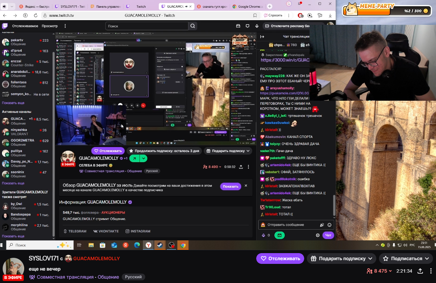This screenshot has height=283, width=436.
Task: Click the share icon beside 0:50:32
Action: (x=241, y=167)
